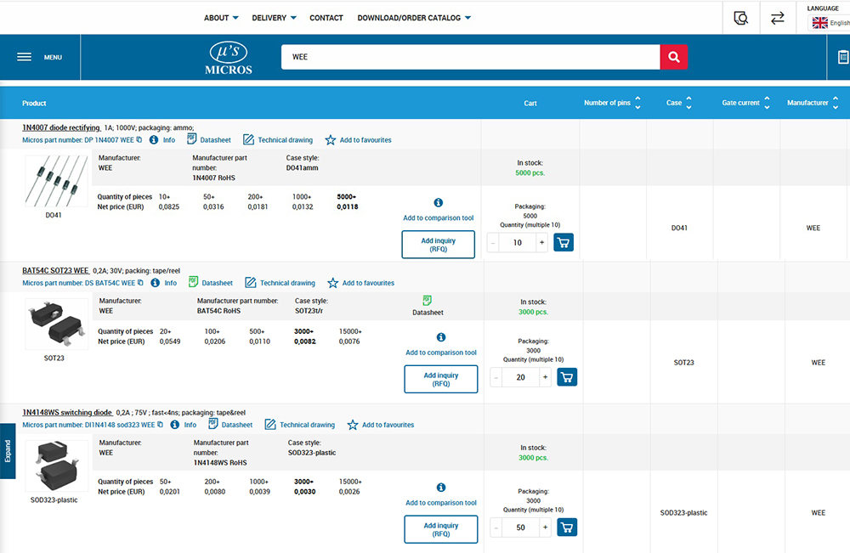Screen dimensions: 850x553
Task: Sort by Gate current column
Action: tap(767, 103)
